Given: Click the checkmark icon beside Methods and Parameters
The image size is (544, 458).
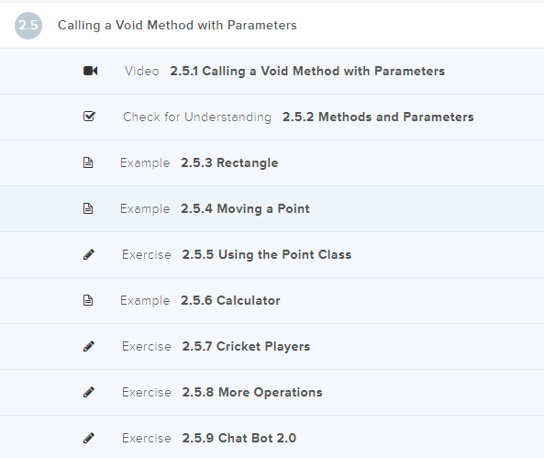Looking at the screenshot, I should pos(89,117).
